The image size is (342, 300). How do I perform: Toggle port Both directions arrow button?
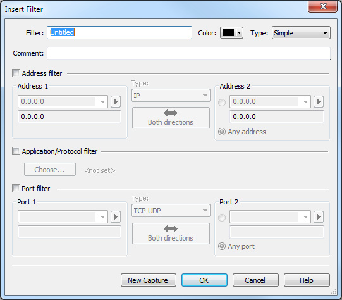(x=171, y=234)
